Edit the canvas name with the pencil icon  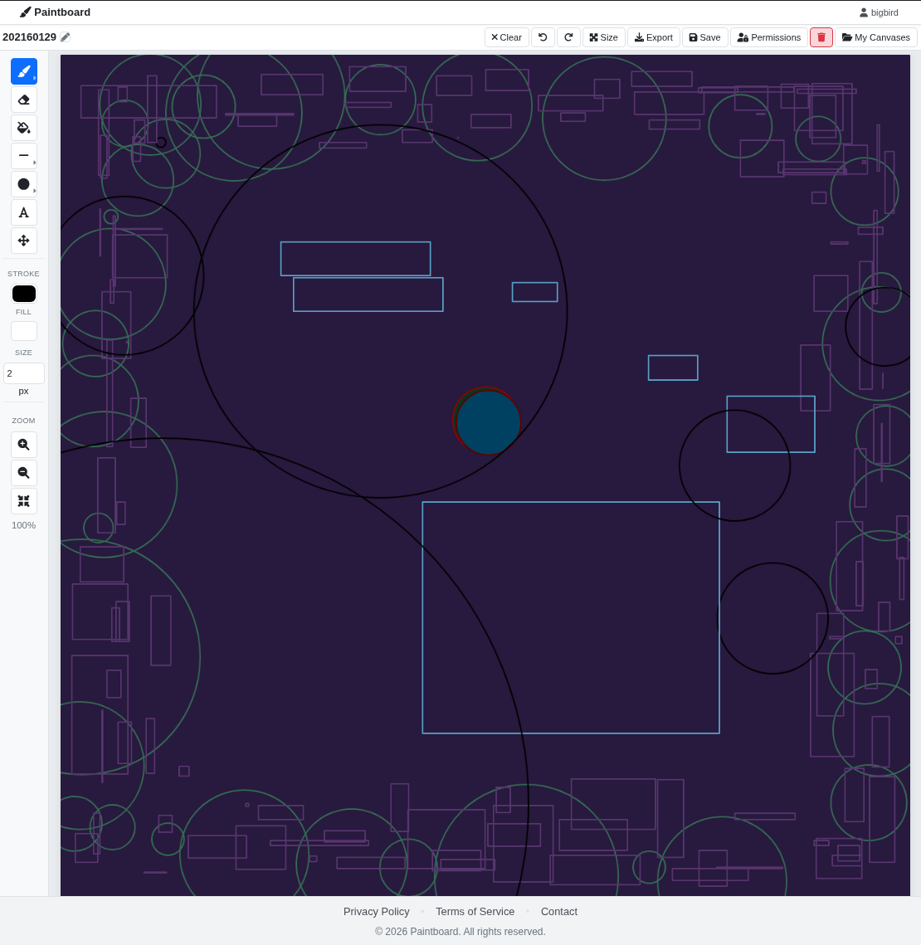65,37
